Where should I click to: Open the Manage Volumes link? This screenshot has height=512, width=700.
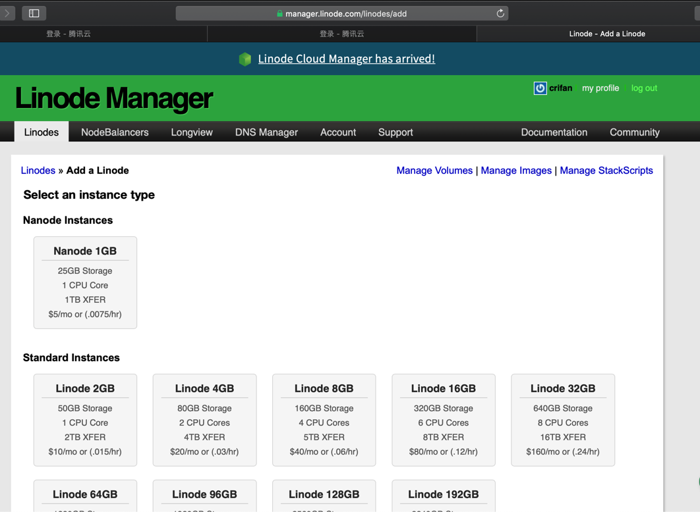click(434, 170)
